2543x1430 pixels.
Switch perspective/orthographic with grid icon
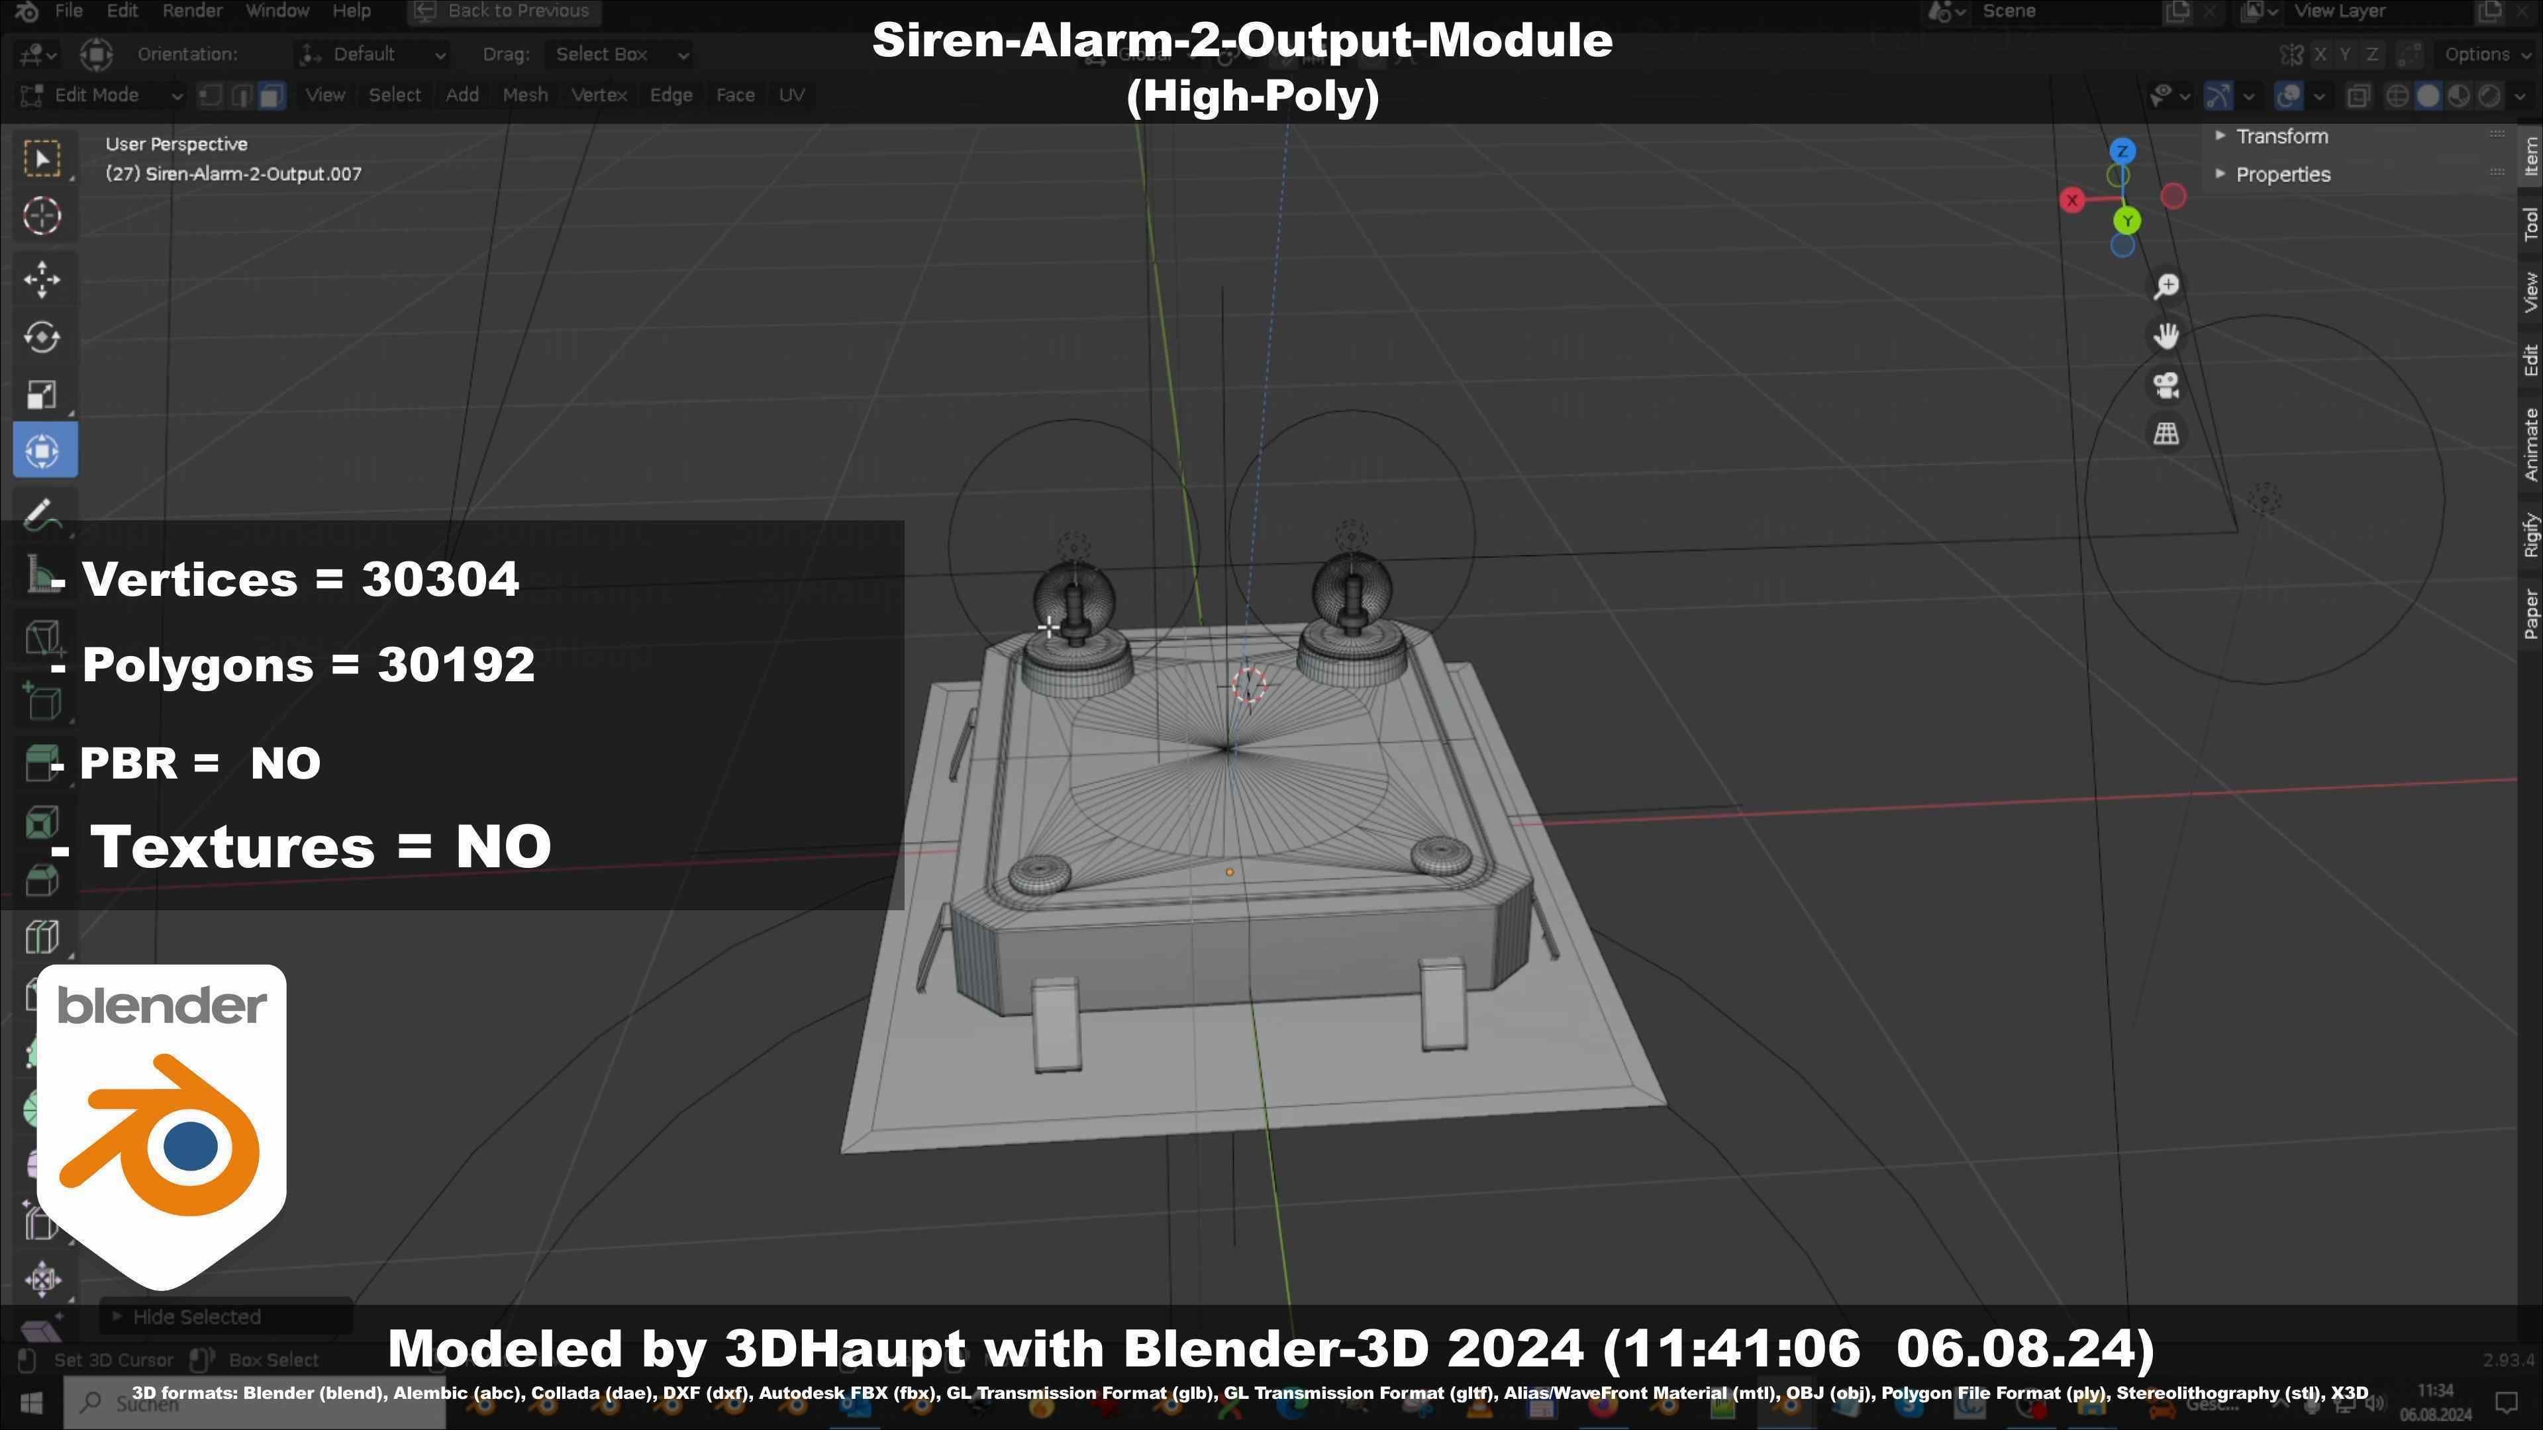[2166, 433]
